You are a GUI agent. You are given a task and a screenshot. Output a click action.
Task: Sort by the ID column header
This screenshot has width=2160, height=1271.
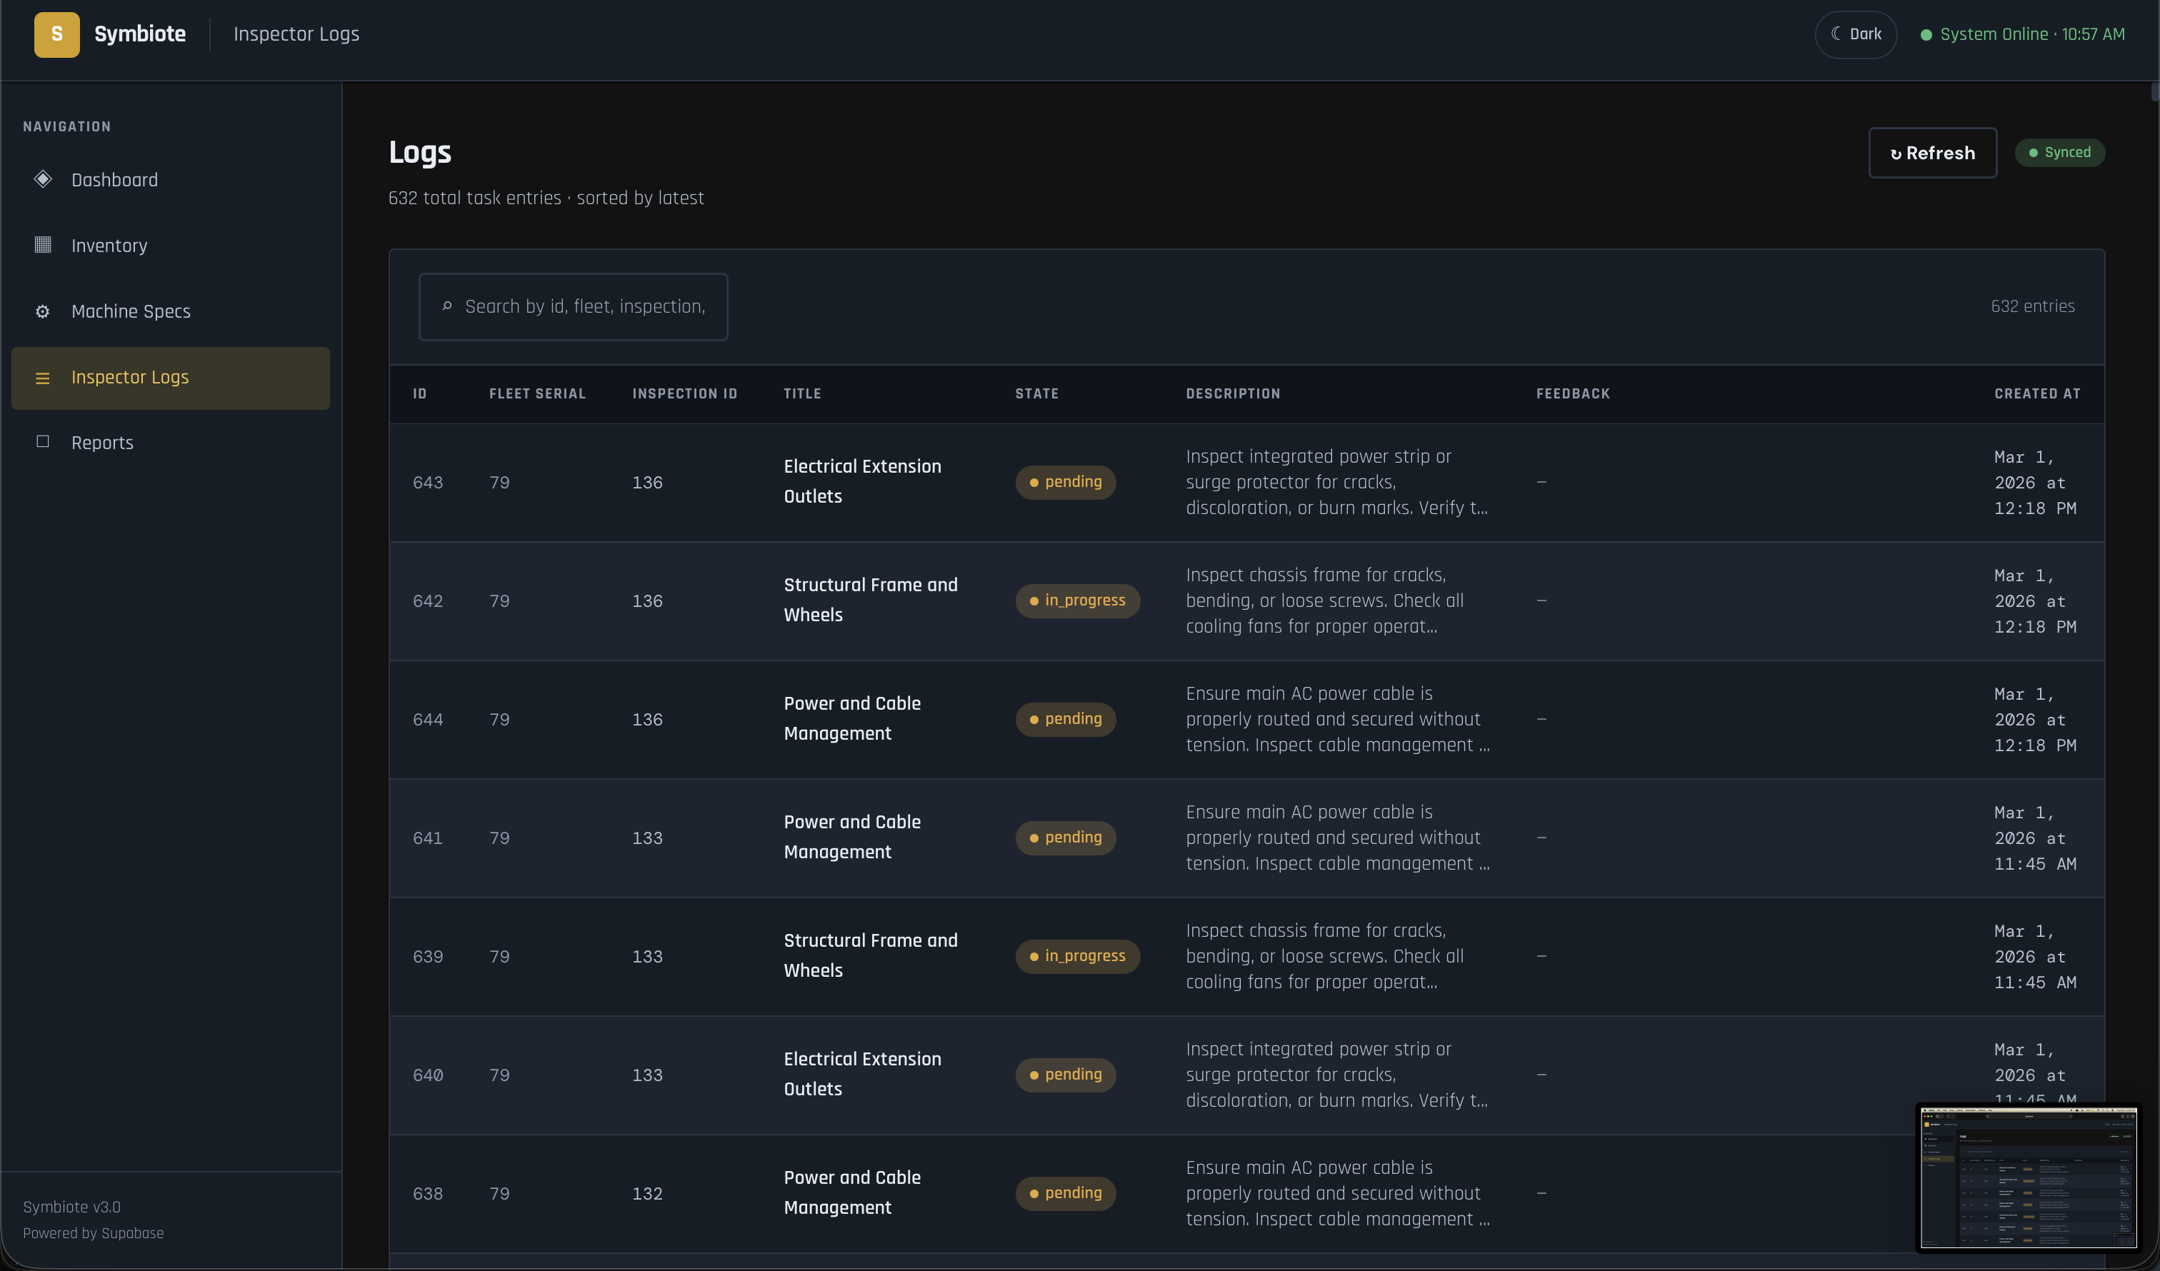[419, 393]
